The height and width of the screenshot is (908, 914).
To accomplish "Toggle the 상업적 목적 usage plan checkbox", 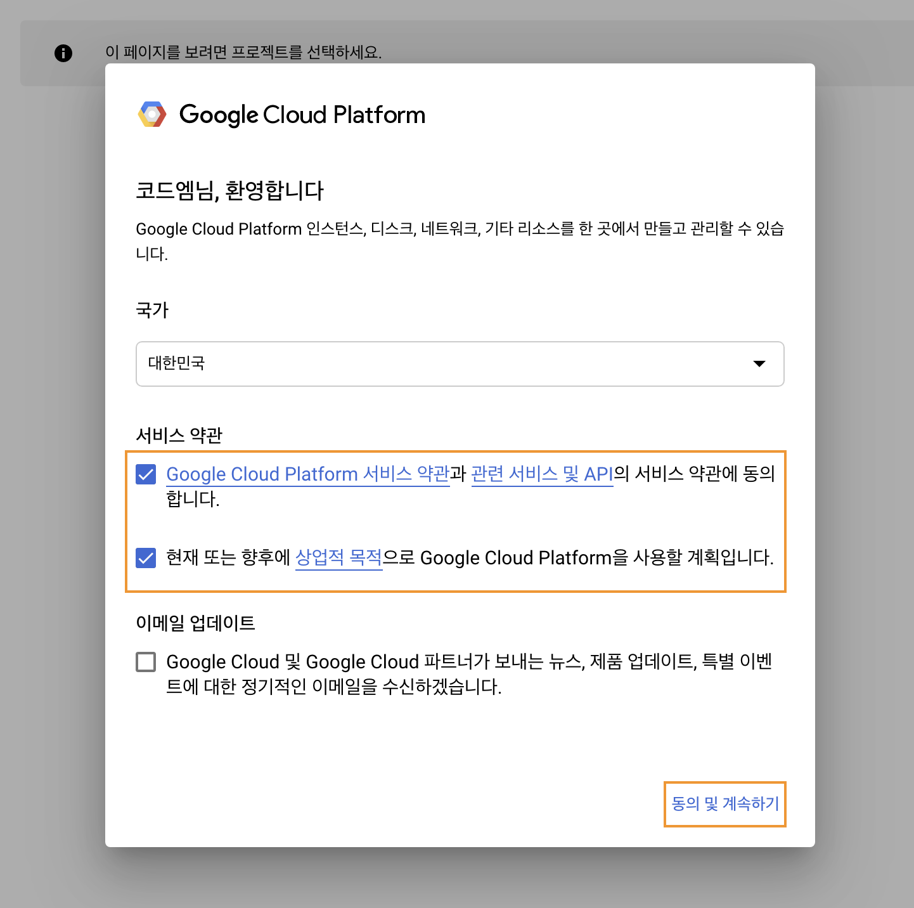I will (x=146, y=558).
